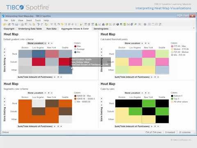Open Sum(Total Amount of Purchases) selector, Calculated threshold map
The height and width of the screenshot is (148, 197).
pyautogui.click(x=133, y=77)
